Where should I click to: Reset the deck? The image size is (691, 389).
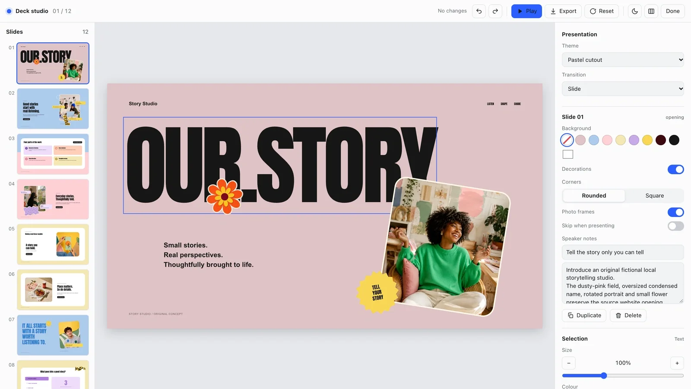pos(602,11)
